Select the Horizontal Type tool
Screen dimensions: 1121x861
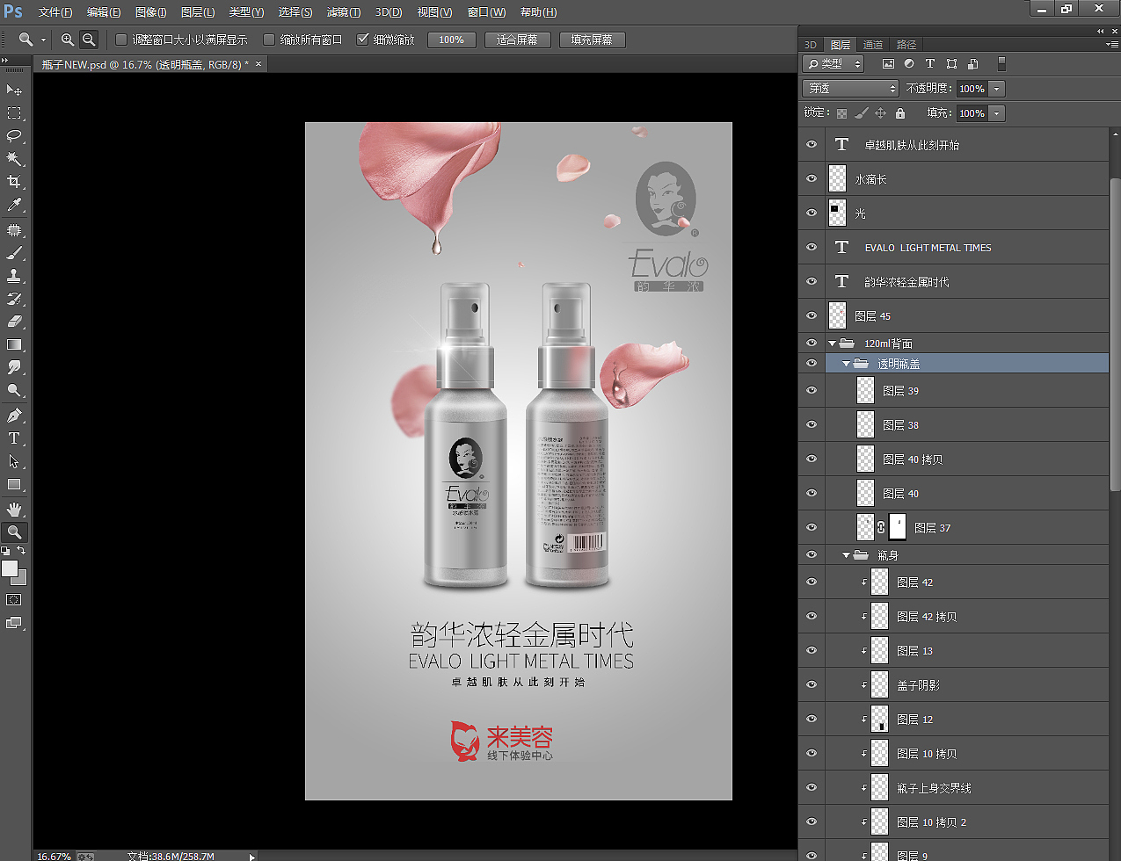(14, 438)
